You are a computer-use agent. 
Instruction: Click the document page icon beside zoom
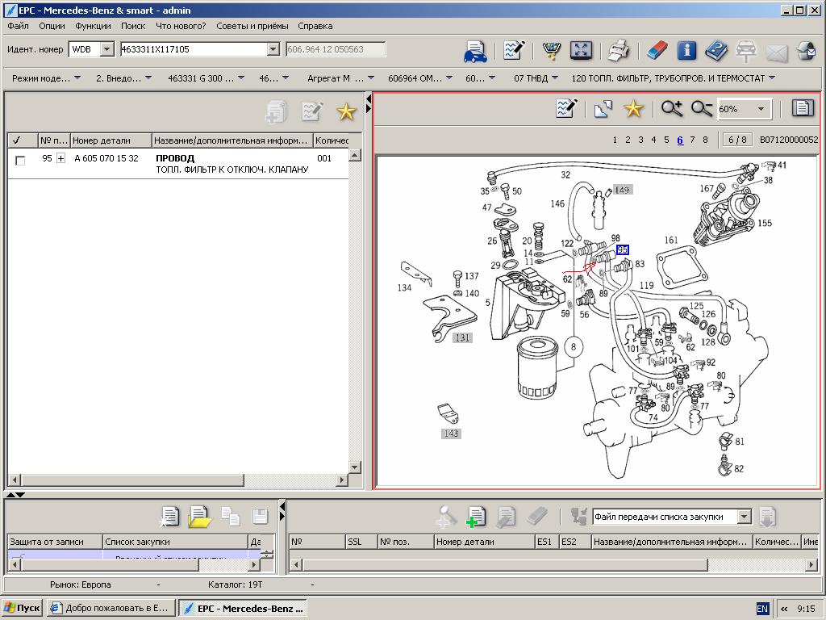803,108
